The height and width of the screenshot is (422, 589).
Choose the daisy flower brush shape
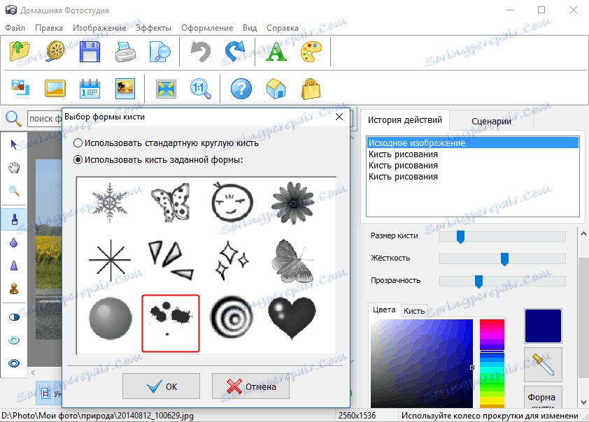coord(292,203)
